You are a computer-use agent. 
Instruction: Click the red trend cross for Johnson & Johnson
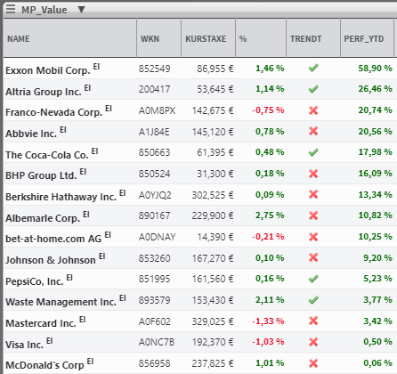coord(313,257)
